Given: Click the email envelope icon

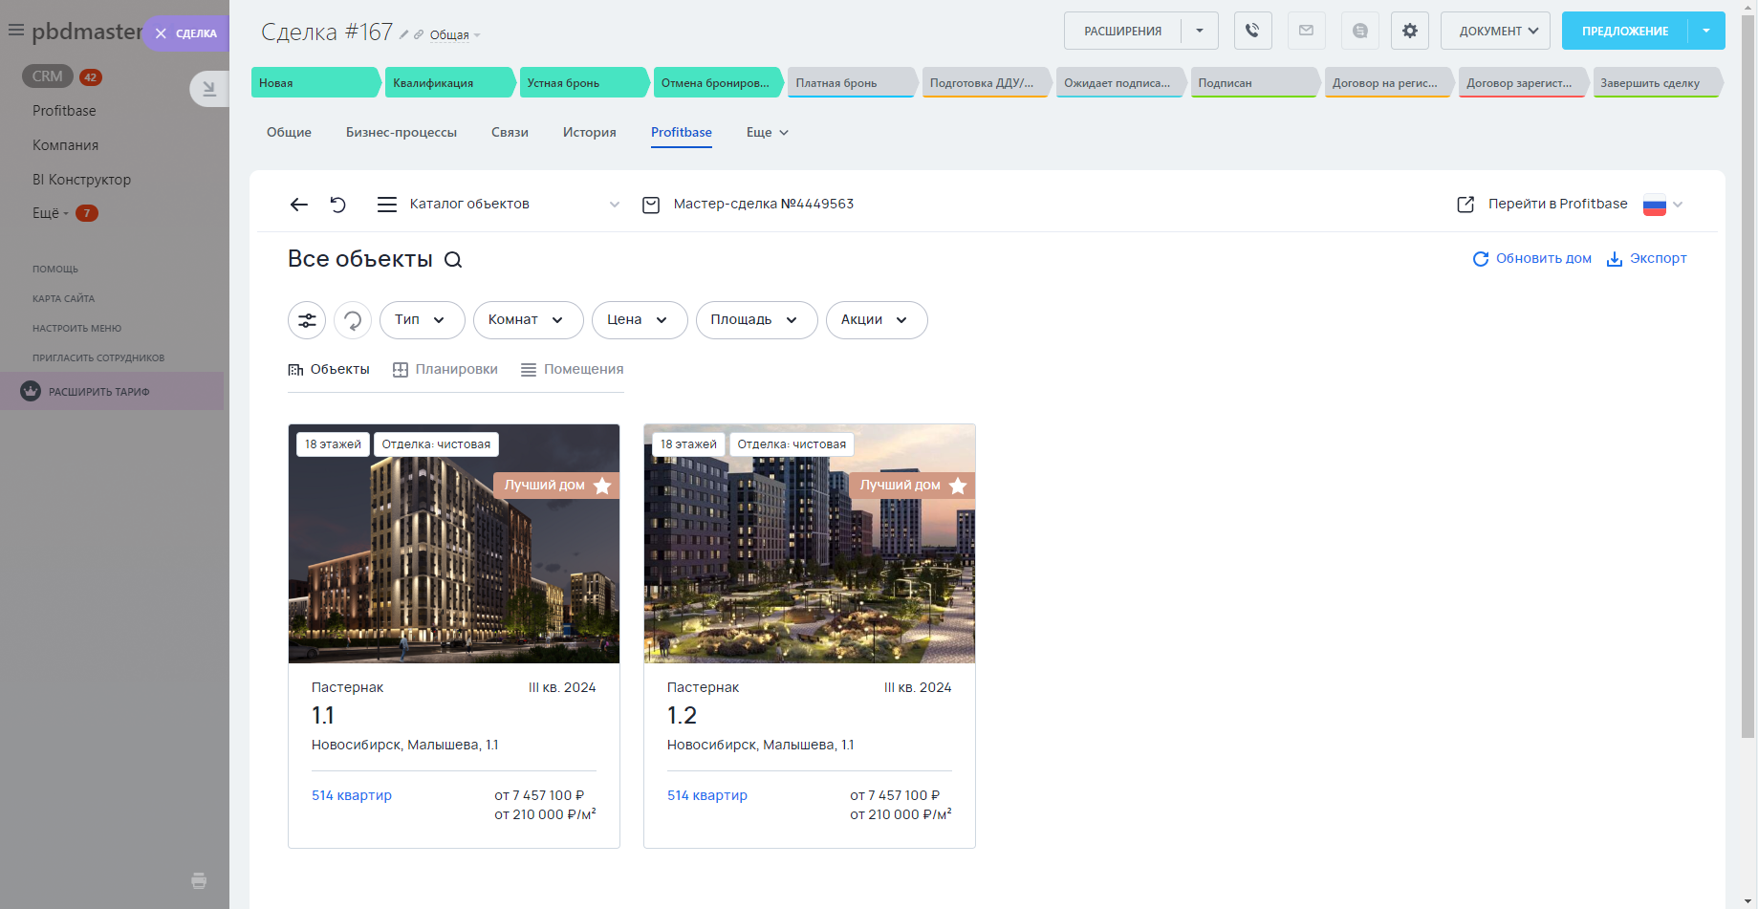Looking at the screenshot, I should (1306, 31).
